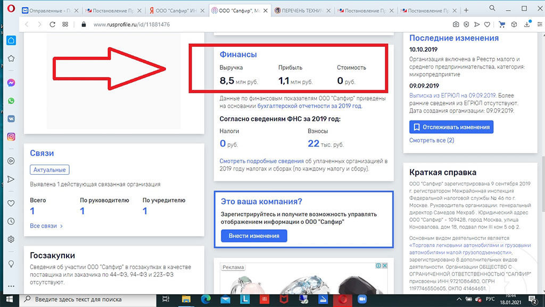This screenshot has width=545, height=307.
Task: Toggle the Актуальные filter in Связи
Action: tap(49, 170)
